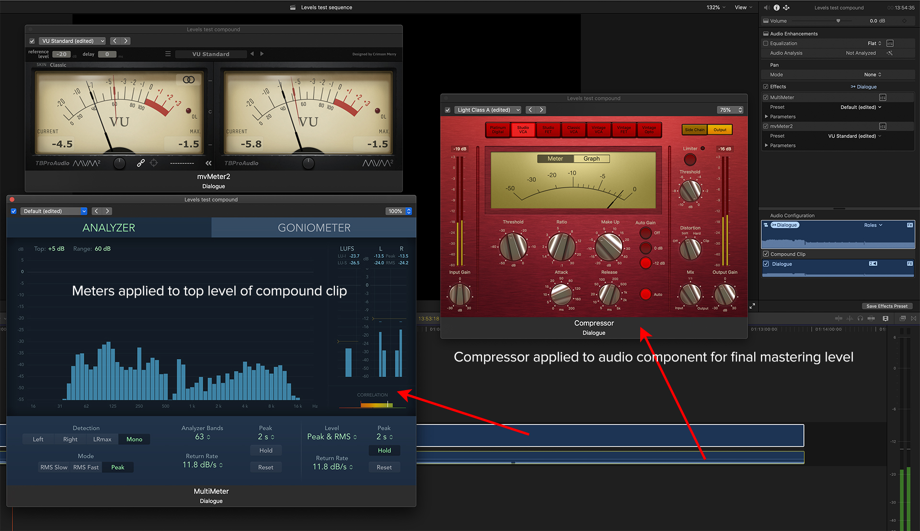Screen dimensions: 920x531
Task: Switch to the ANALYZER tab
Action: point(109,228)
